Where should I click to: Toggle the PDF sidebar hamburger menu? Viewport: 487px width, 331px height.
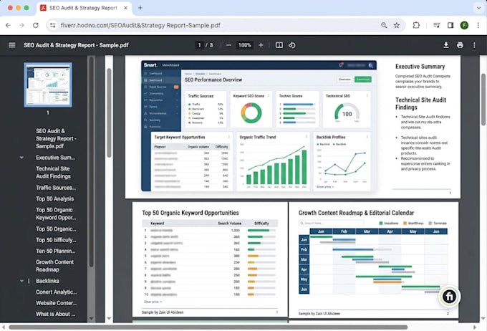click(x=11, y=45)
